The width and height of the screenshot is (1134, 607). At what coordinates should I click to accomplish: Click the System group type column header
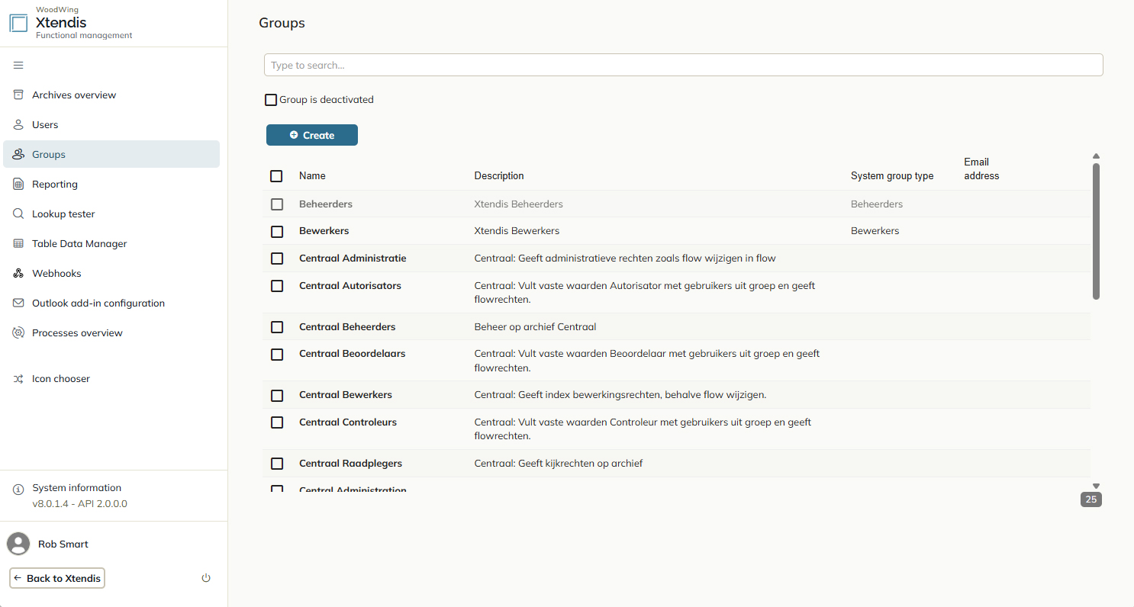(x=892, y=176)
